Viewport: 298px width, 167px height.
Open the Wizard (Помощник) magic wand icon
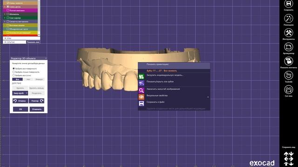click(x=289, y=19)
